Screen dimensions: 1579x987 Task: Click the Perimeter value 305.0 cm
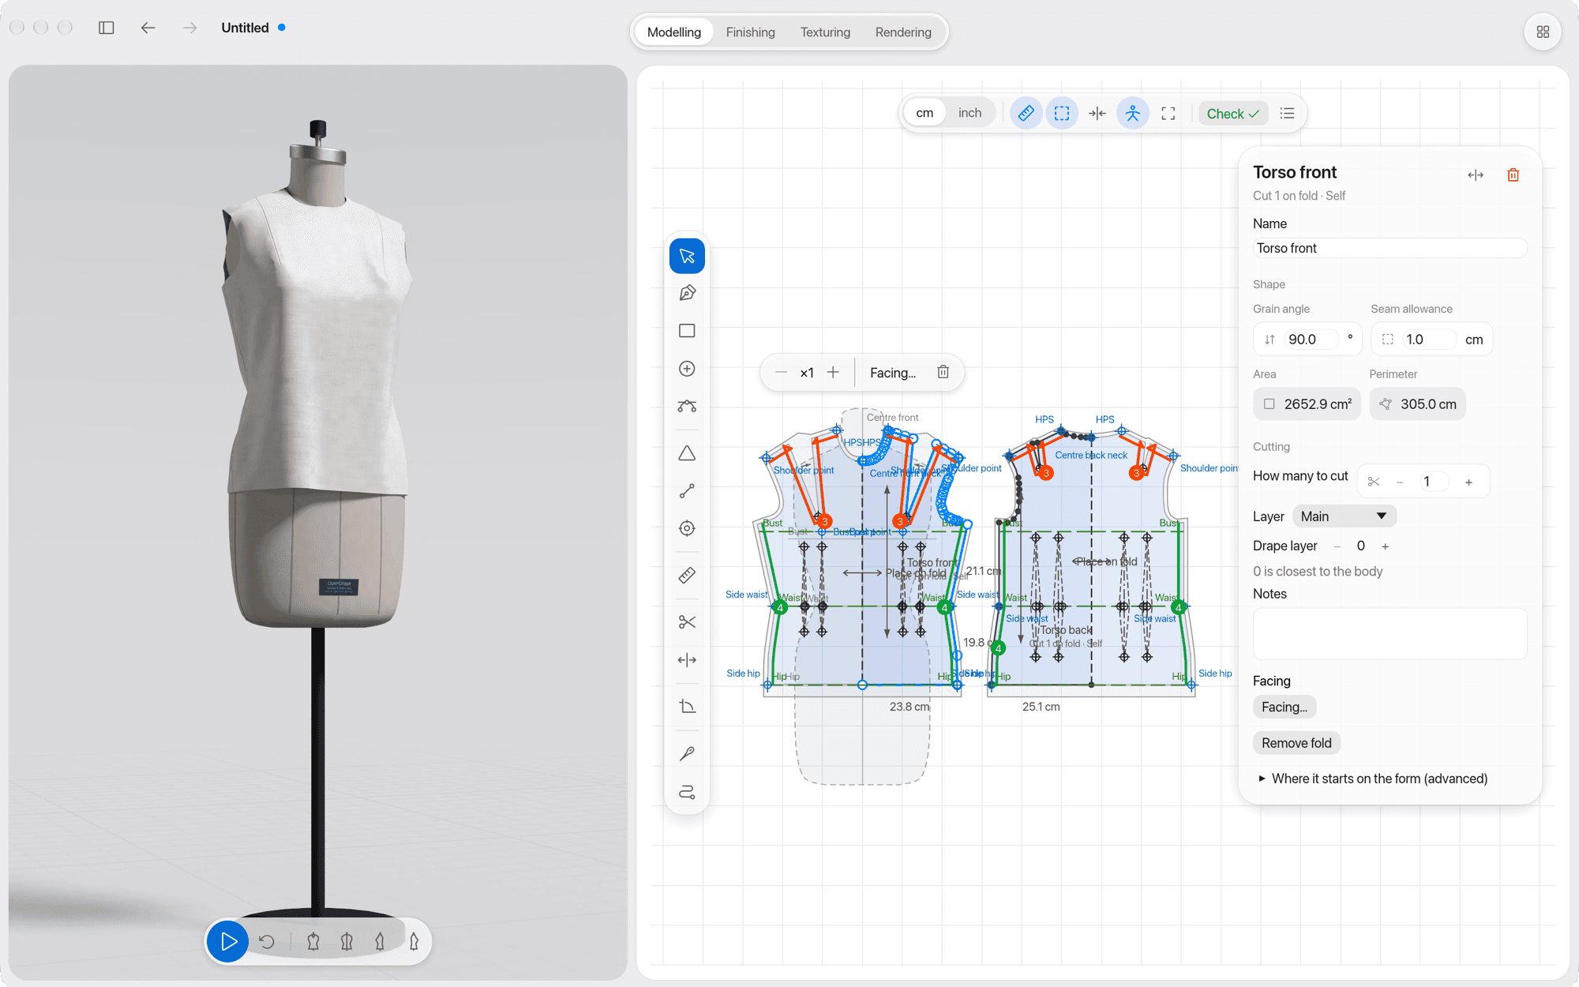point(1418,404)
